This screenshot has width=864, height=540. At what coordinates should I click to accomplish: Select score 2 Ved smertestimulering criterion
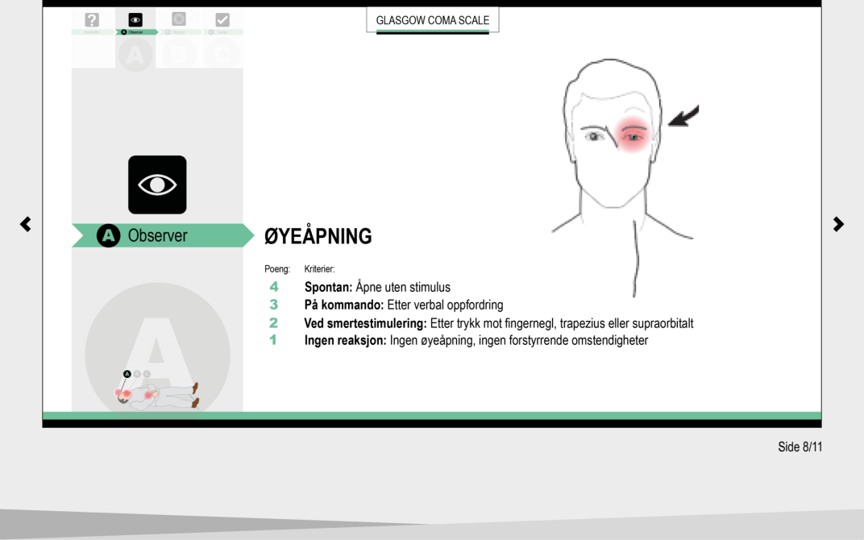(x=498, y=323)
